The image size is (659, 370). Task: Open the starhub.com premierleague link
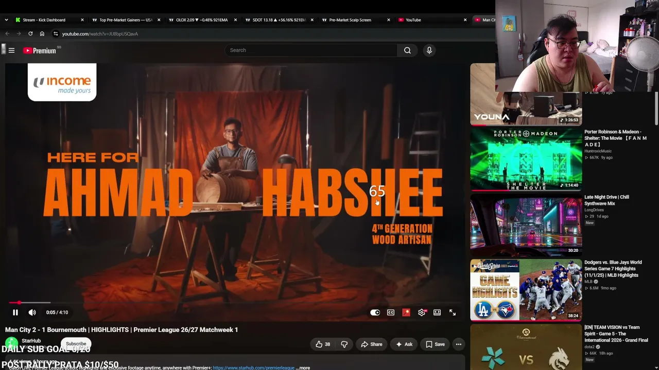click(x=253, y=368)
